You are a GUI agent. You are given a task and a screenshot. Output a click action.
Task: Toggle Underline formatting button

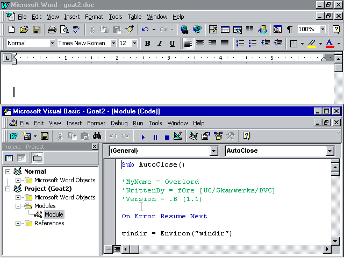[x=172, y=44]
